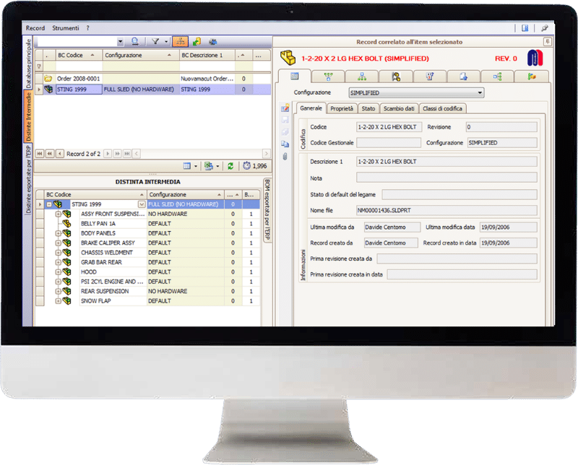This screenshot has height=465, width=578.
Task: Click the paperclip attachment icon
Action: (285, 155)
